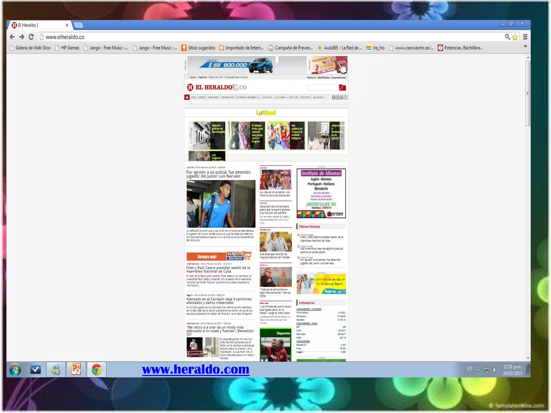Open the Suscripciones link
Screen dimensions: 551x413
click(x=338, y=77)
